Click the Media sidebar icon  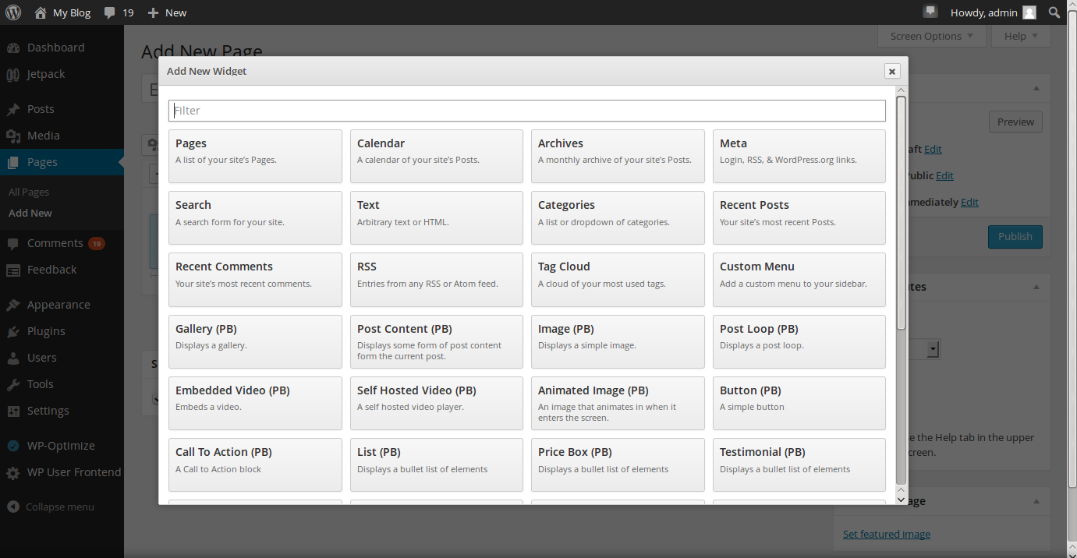point(13,136)
